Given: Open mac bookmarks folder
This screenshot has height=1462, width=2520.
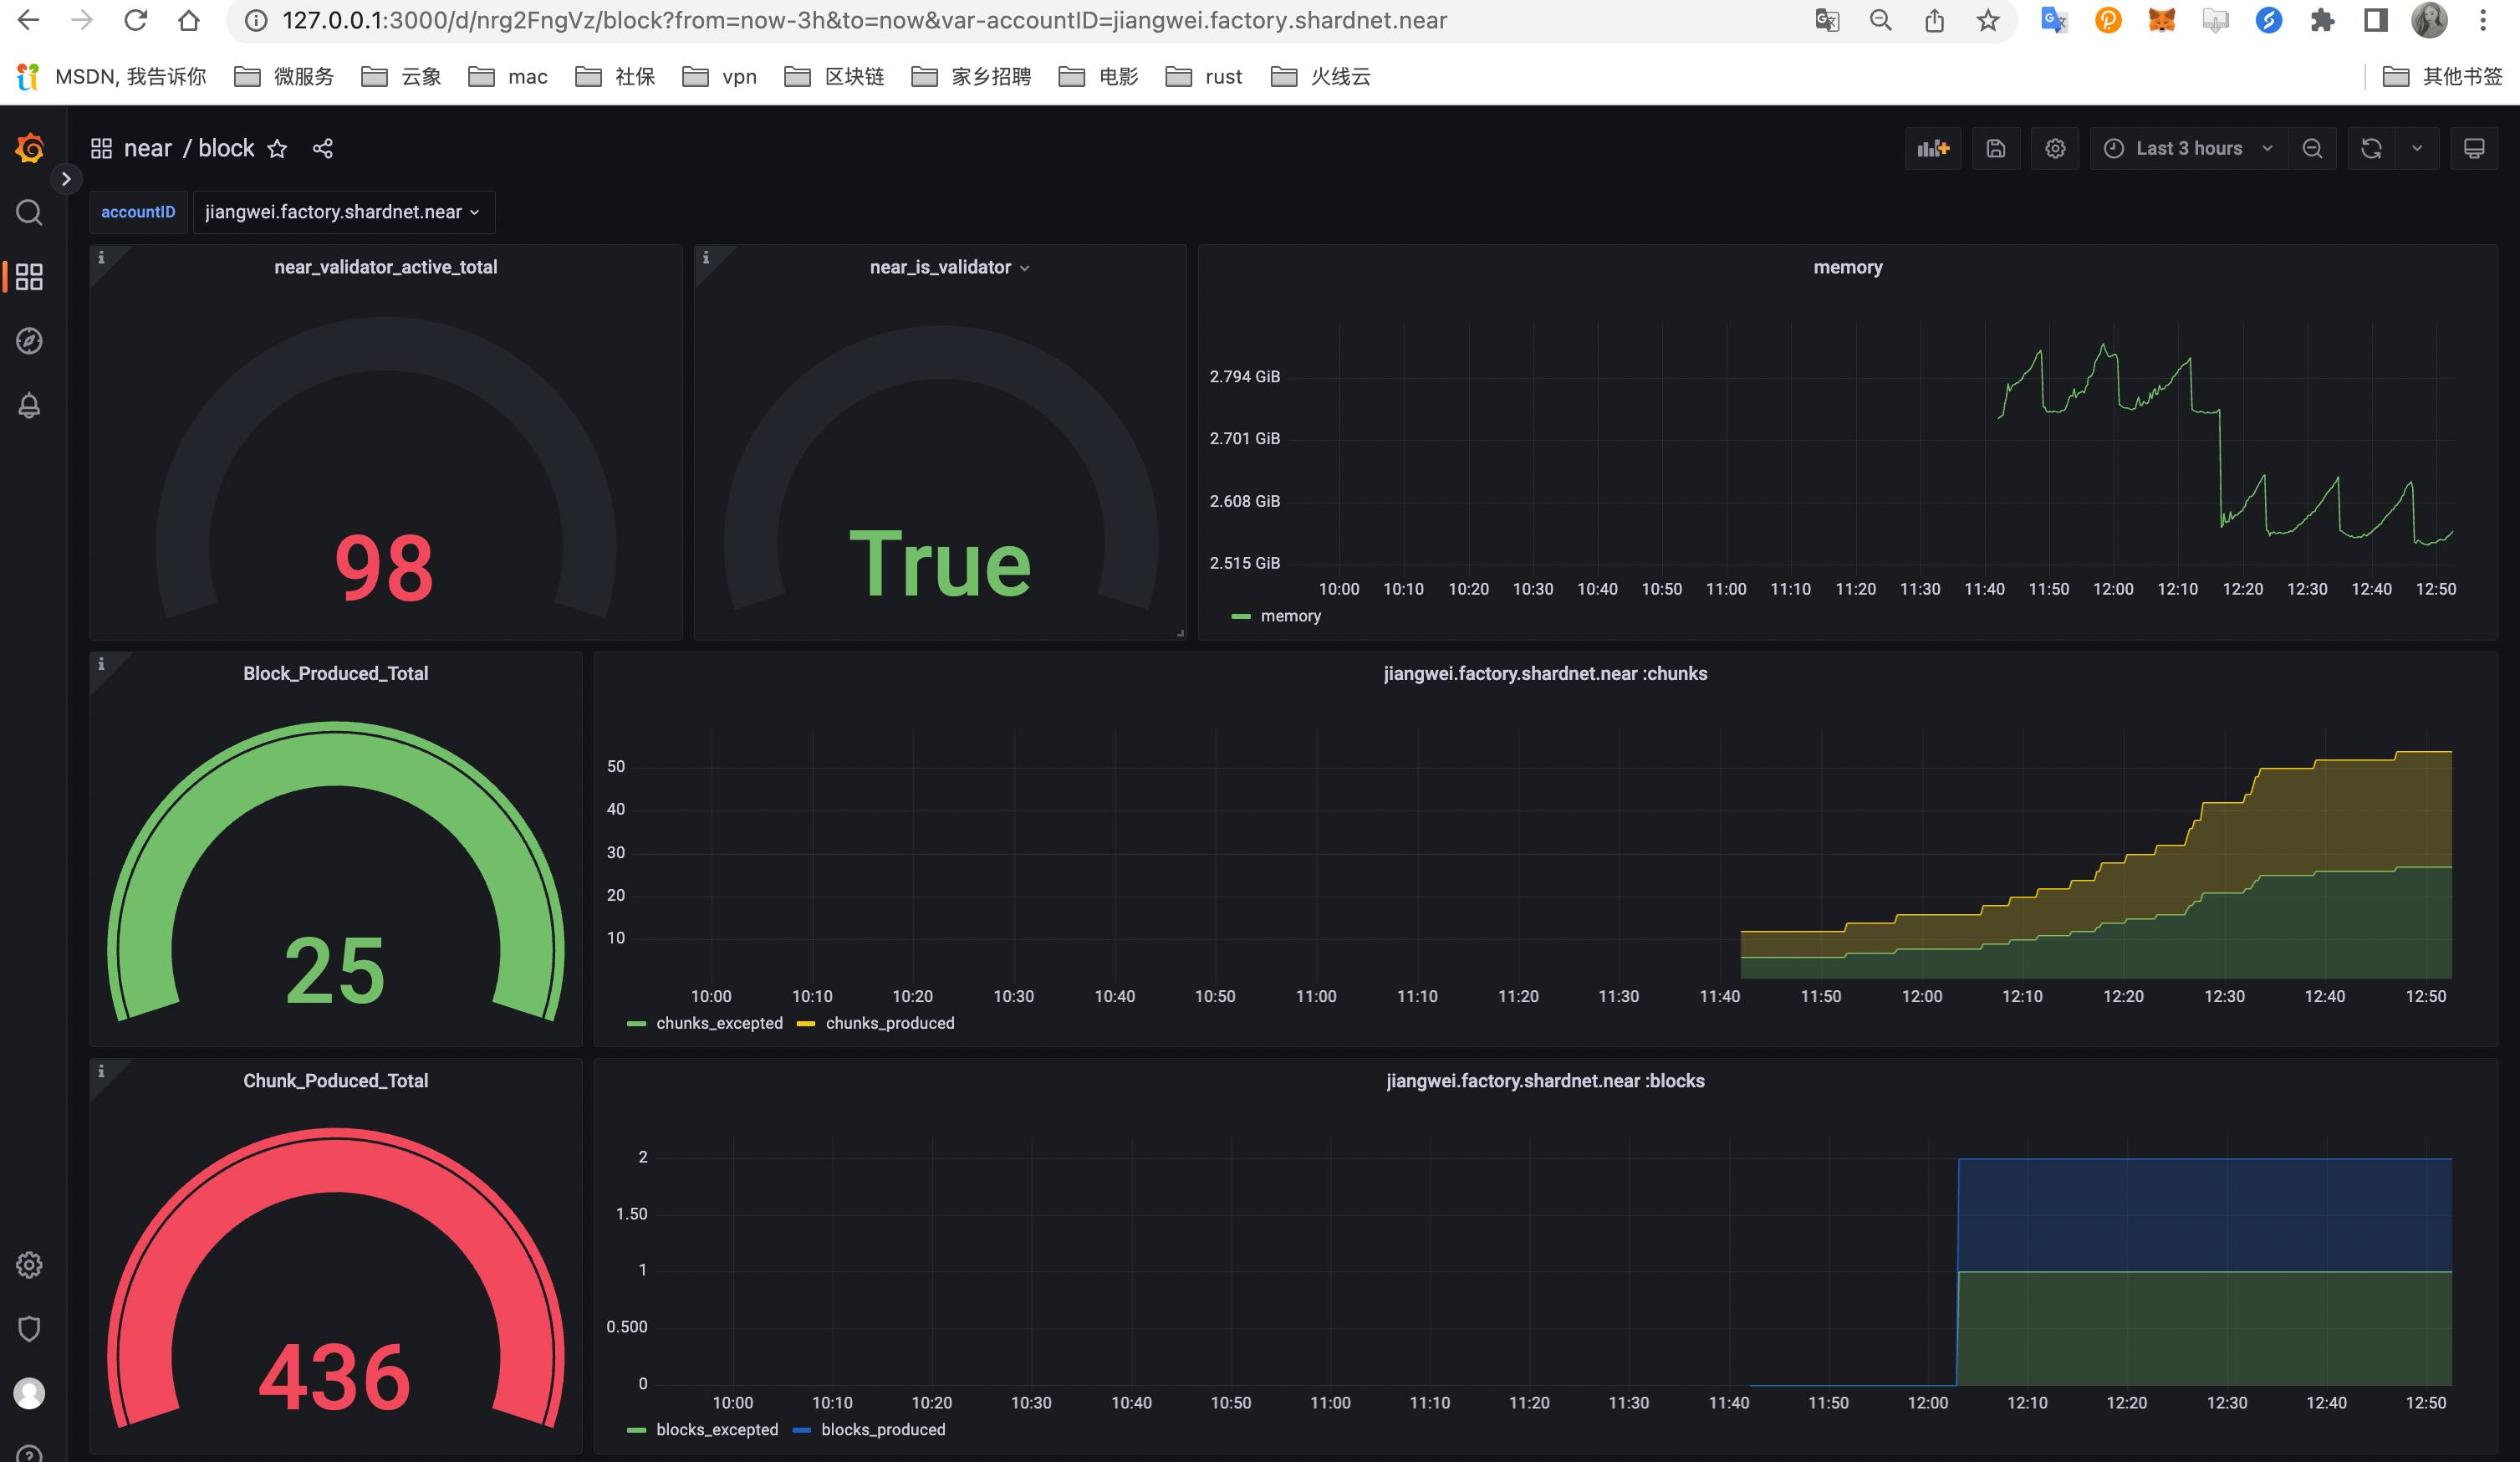Looking at the screenshot, I should (x=508, y=76).
